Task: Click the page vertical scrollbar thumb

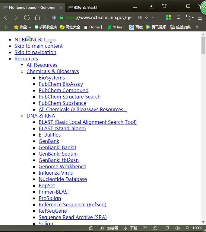Action: point(203,46)
